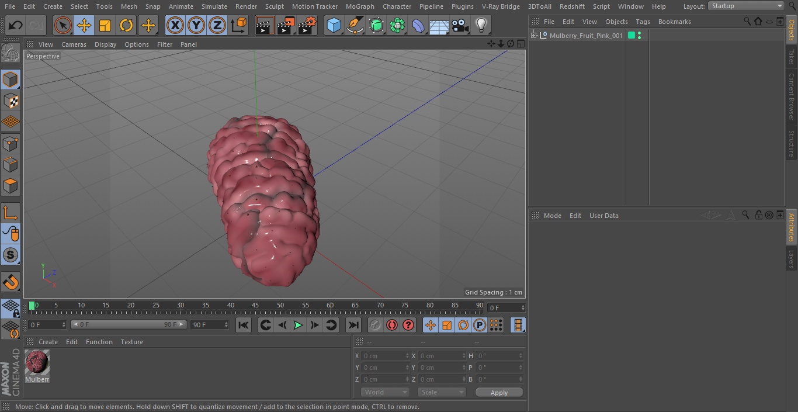Image resolution: width=798 pixels, height=412 pixels.
Task: Open Attributes panel User Data menu
Action: (x=603, y=216)
